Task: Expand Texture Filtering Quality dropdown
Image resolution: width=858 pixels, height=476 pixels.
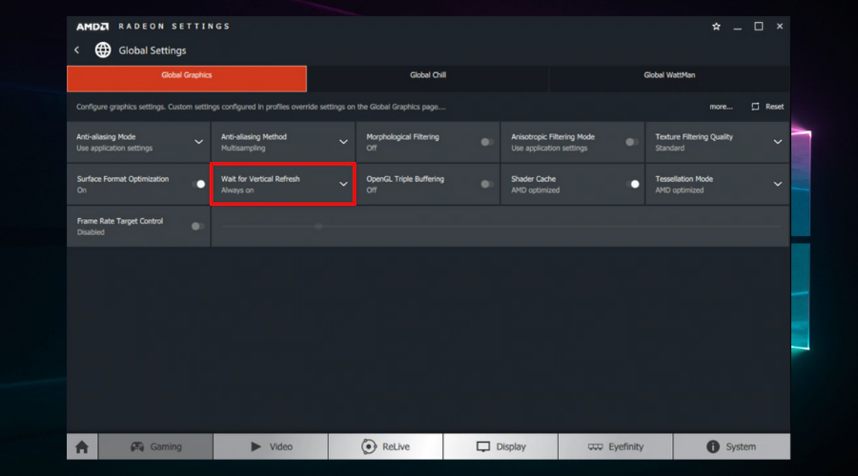Action: coord(778,142)
